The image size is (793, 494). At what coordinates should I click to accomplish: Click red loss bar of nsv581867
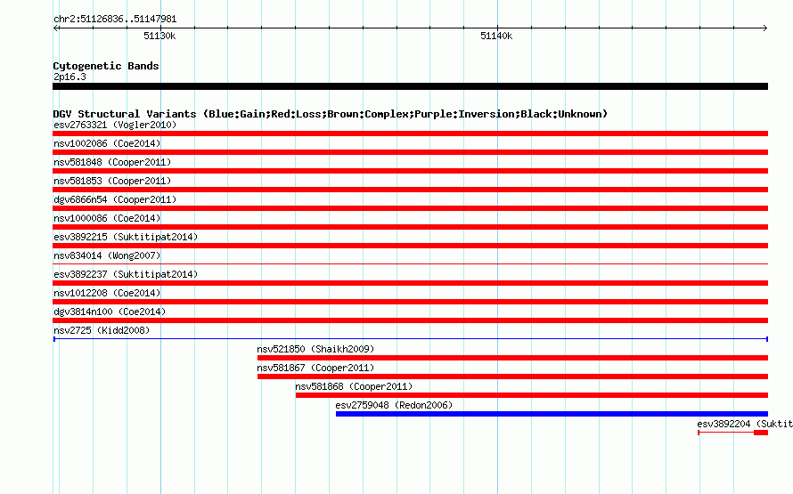point(513,377)
